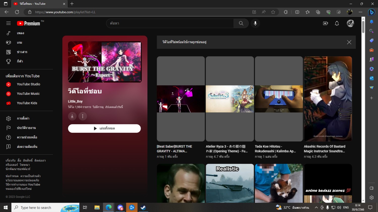Reload the page with refresh icon
The image size is (378, 212).
17,12
